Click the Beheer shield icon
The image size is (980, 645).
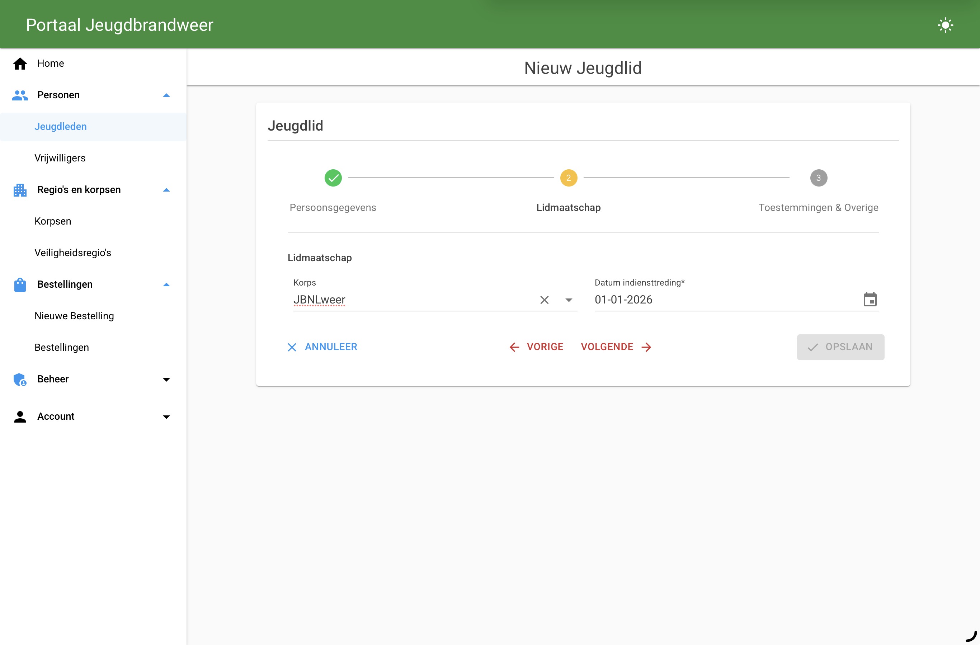pyautogui.click(x=20, y=379)
